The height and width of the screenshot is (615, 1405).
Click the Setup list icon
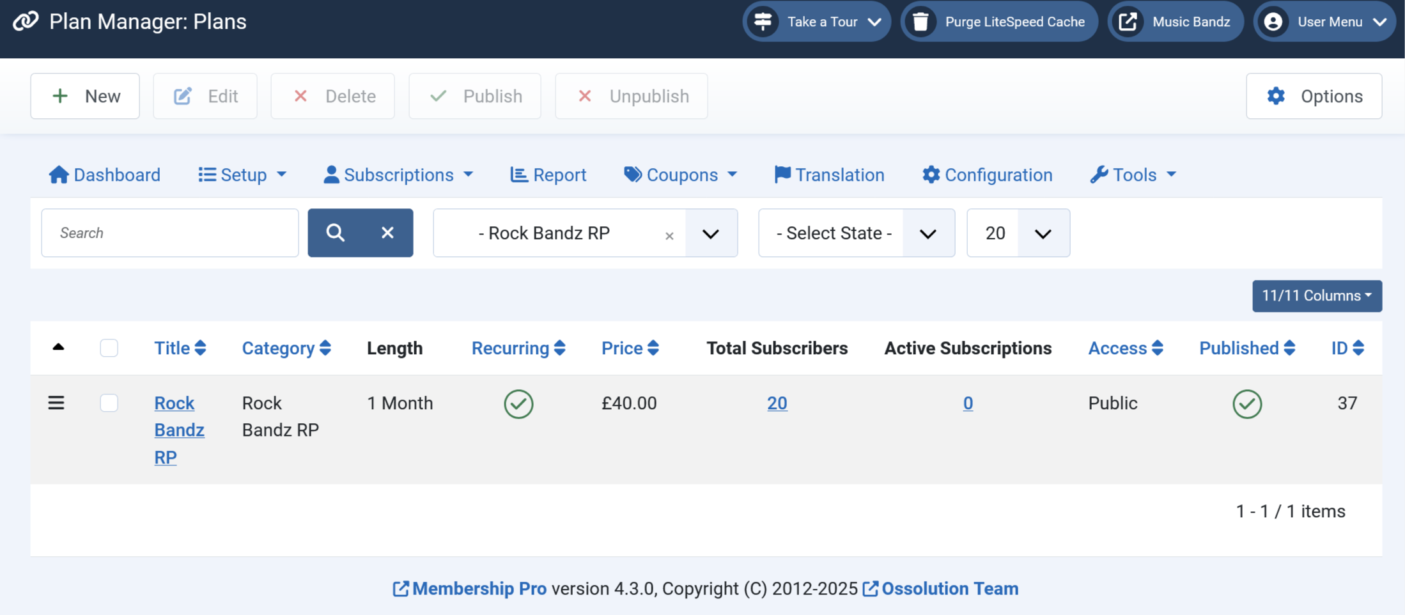207,175
